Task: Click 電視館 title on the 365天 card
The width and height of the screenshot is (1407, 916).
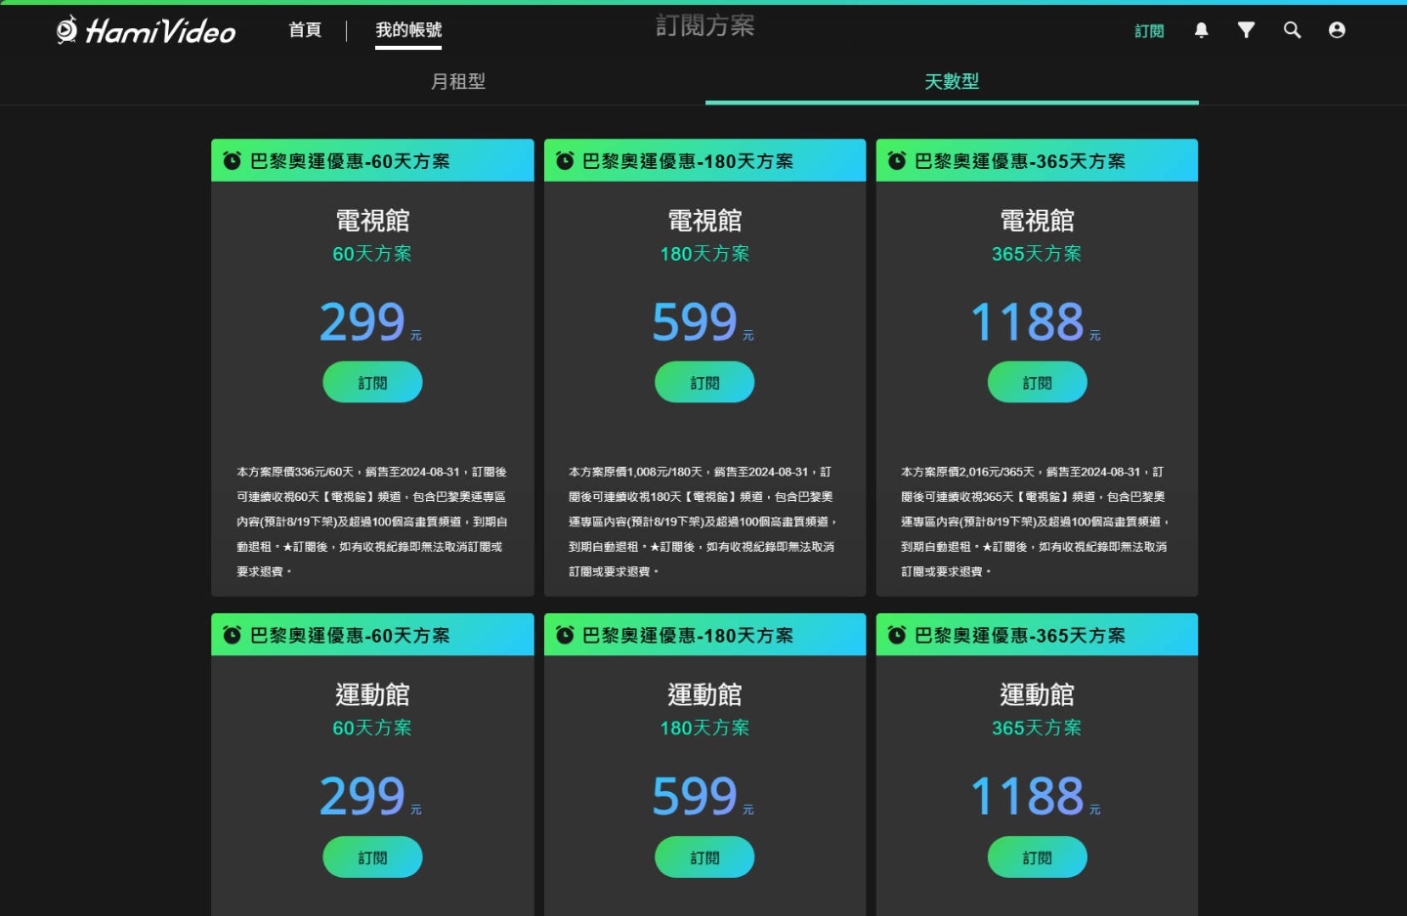Action: point(1037,220)
